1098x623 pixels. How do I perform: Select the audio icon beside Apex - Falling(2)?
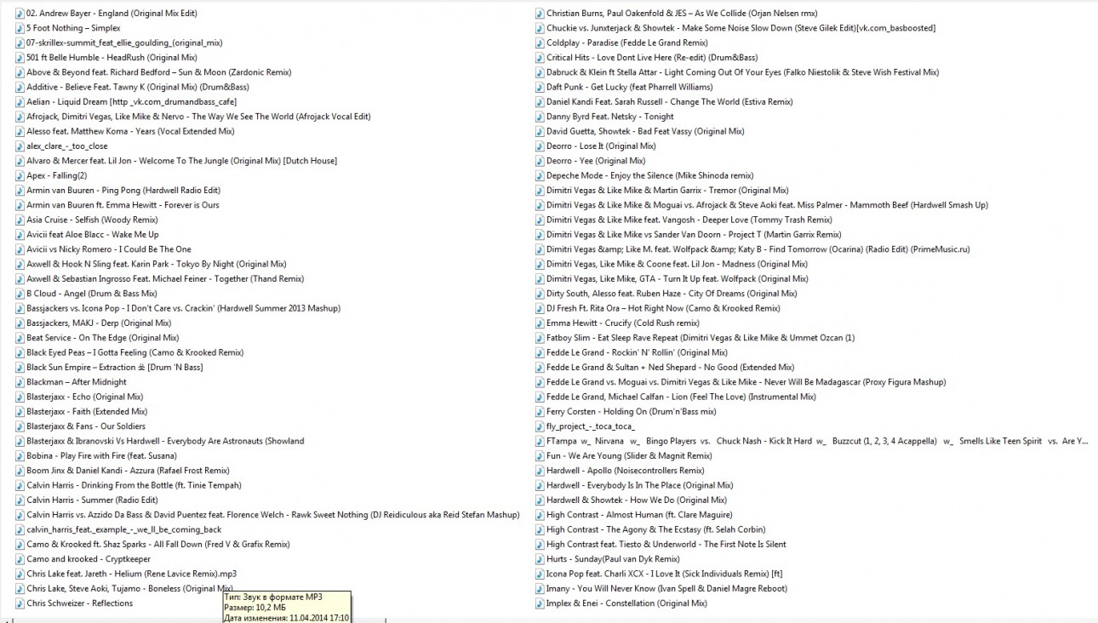[20, 175]
